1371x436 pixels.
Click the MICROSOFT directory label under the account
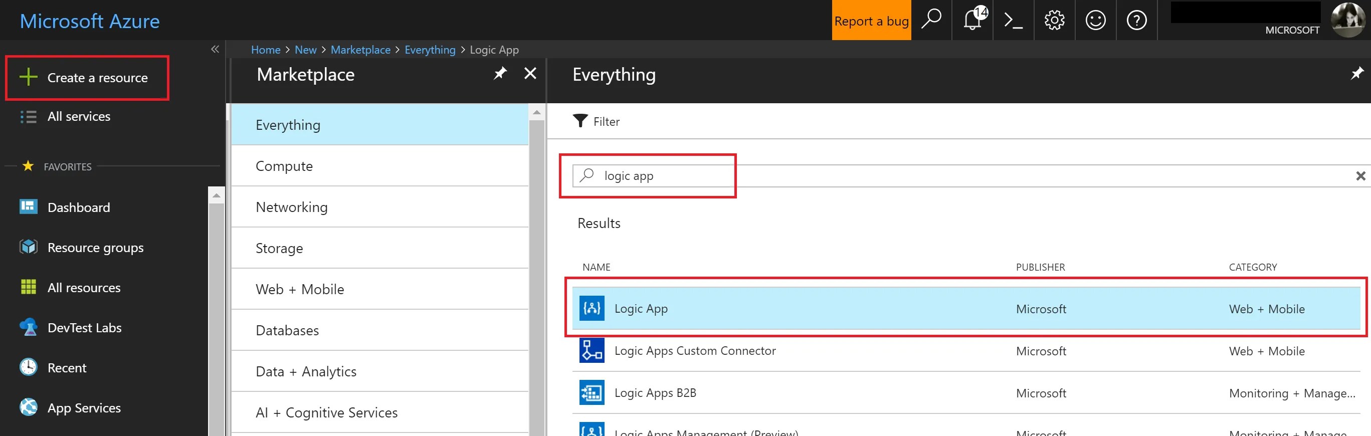coord(1292,31)
